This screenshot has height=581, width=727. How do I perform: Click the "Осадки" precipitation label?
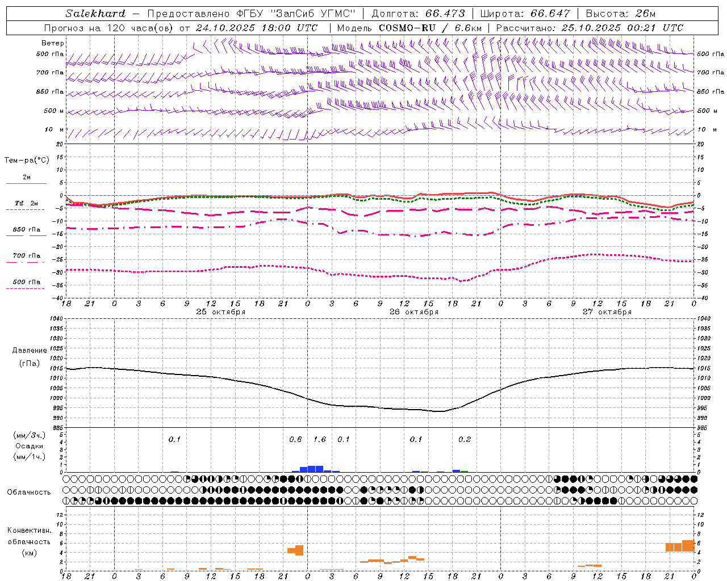[x=30, y=446]
